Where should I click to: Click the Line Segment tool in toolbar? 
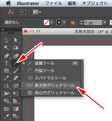pyautogui.click(x=16, y=63)
